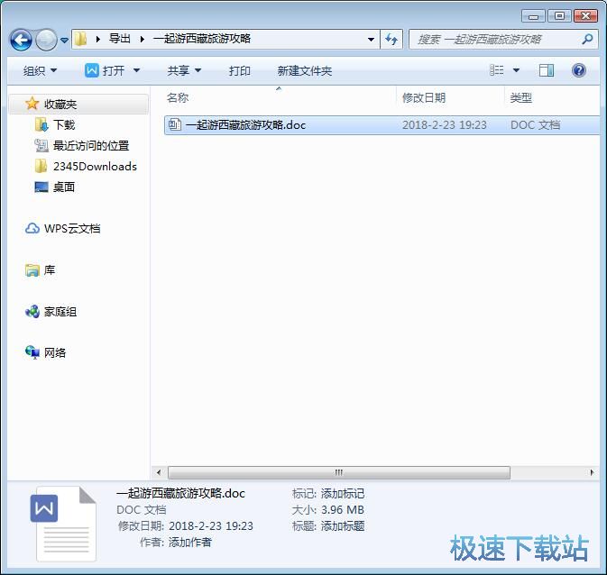Sort by the 名称 column header
This screenshot has width=607, height=575.
click(178, 98)
